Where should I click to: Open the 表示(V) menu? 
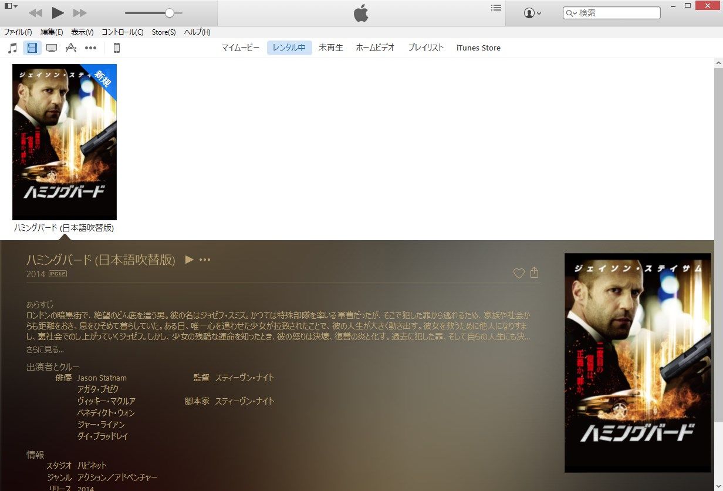[82, 32]
